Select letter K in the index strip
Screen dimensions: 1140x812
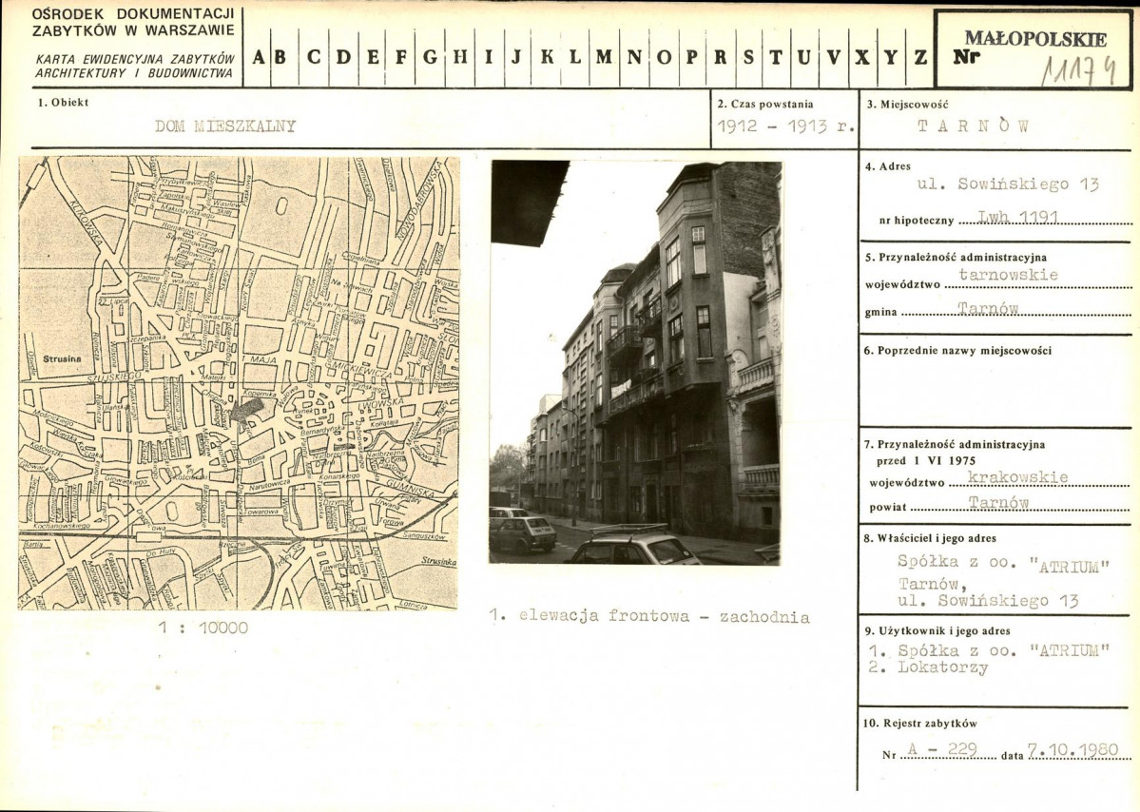tap(546, 57)
